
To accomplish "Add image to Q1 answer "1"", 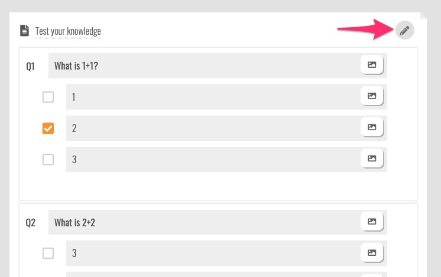I will 372,97.
